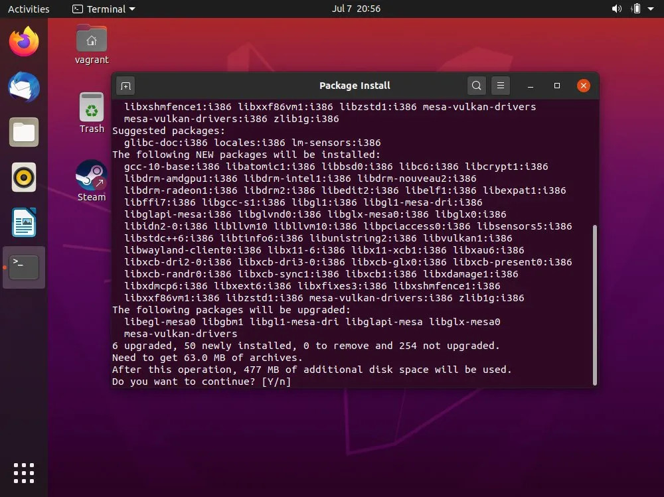Click 'glibc-doc:i386' package name

[x=165, y=143]
